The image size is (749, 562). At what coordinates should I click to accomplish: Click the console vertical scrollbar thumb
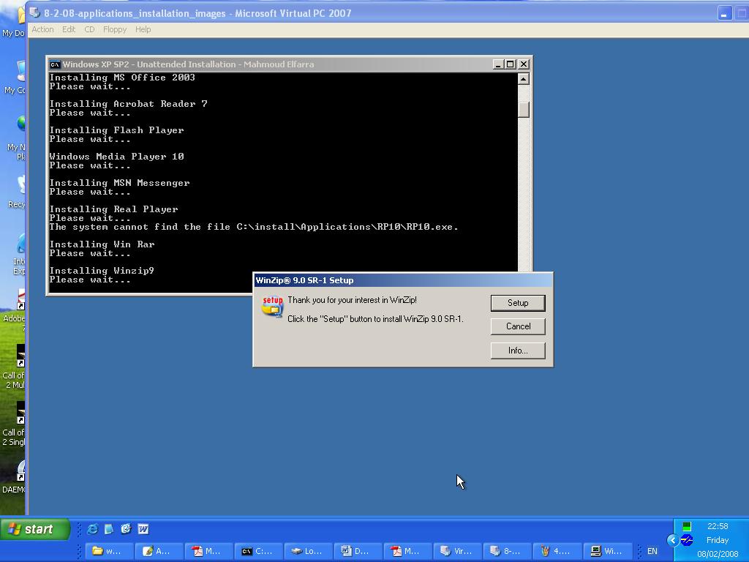[524, 110]
